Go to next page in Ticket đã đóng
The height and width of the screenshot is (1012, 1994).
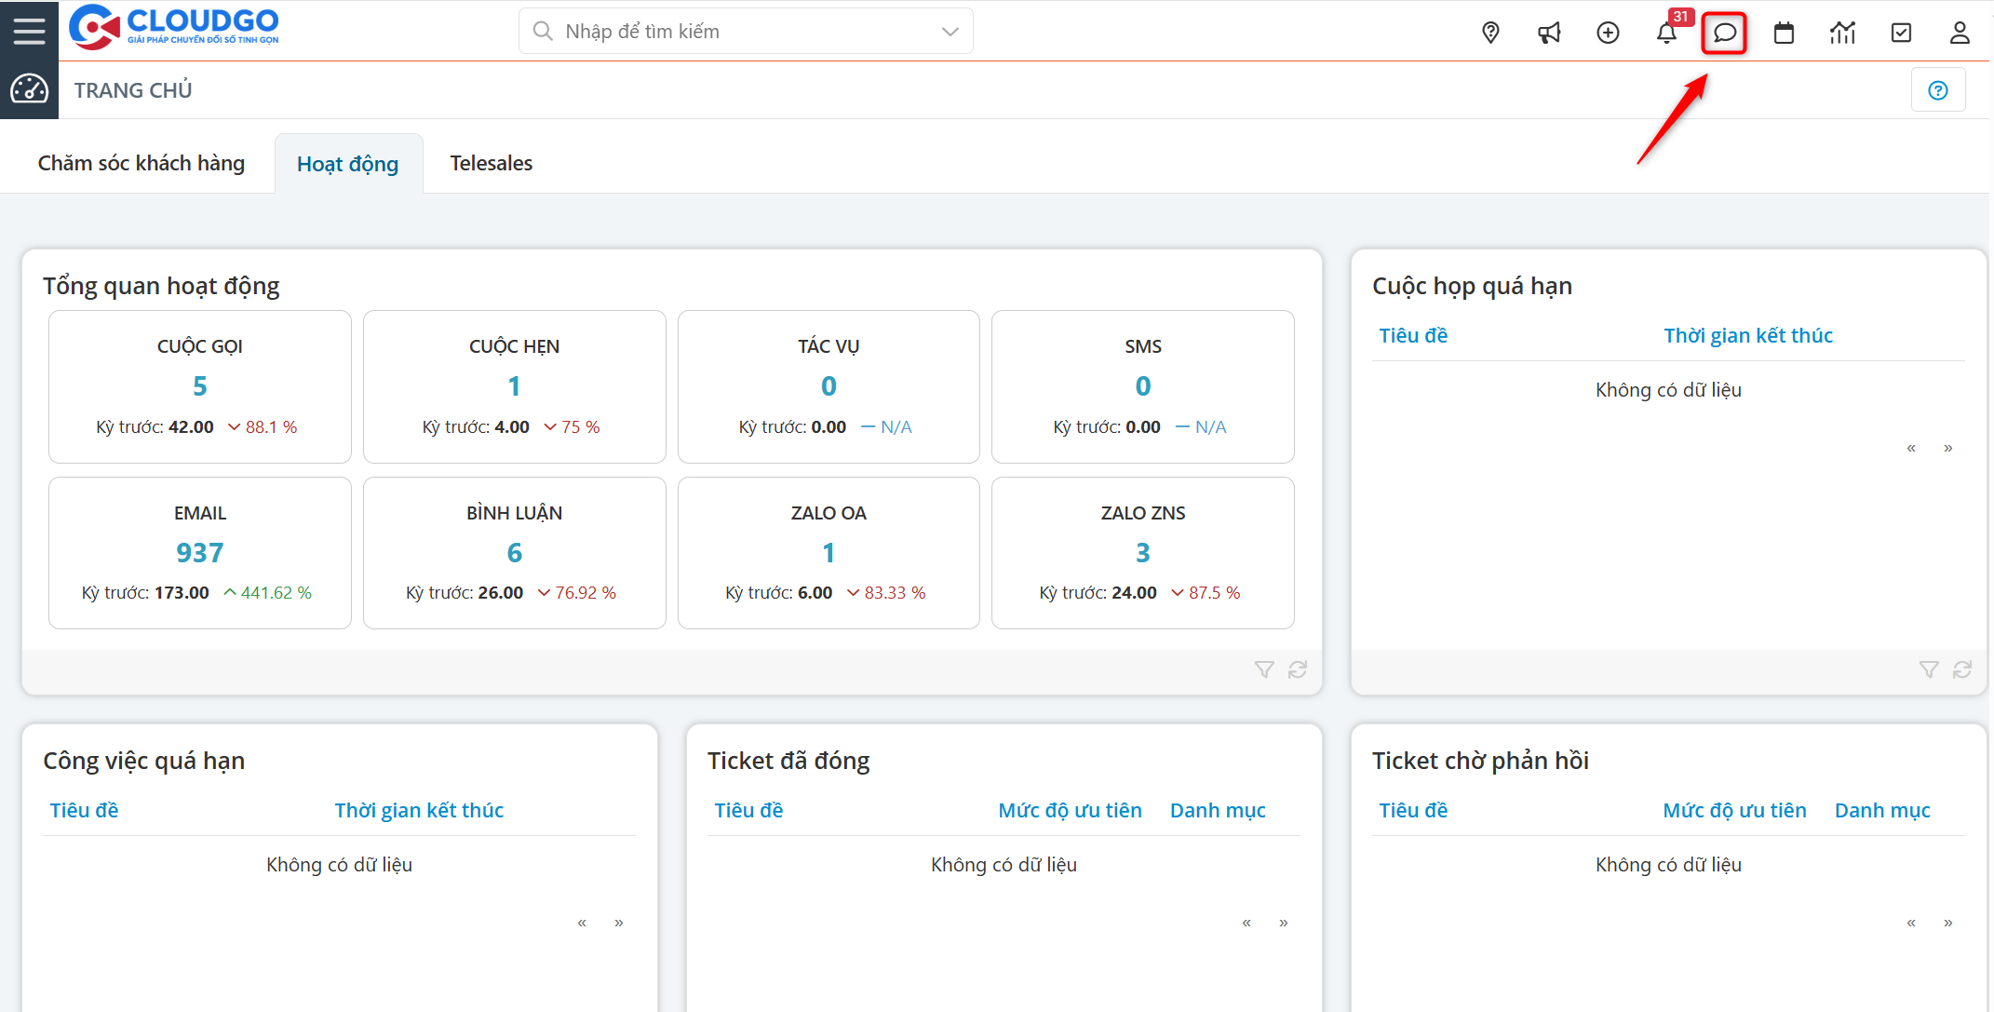click(x=1283, y=923)
